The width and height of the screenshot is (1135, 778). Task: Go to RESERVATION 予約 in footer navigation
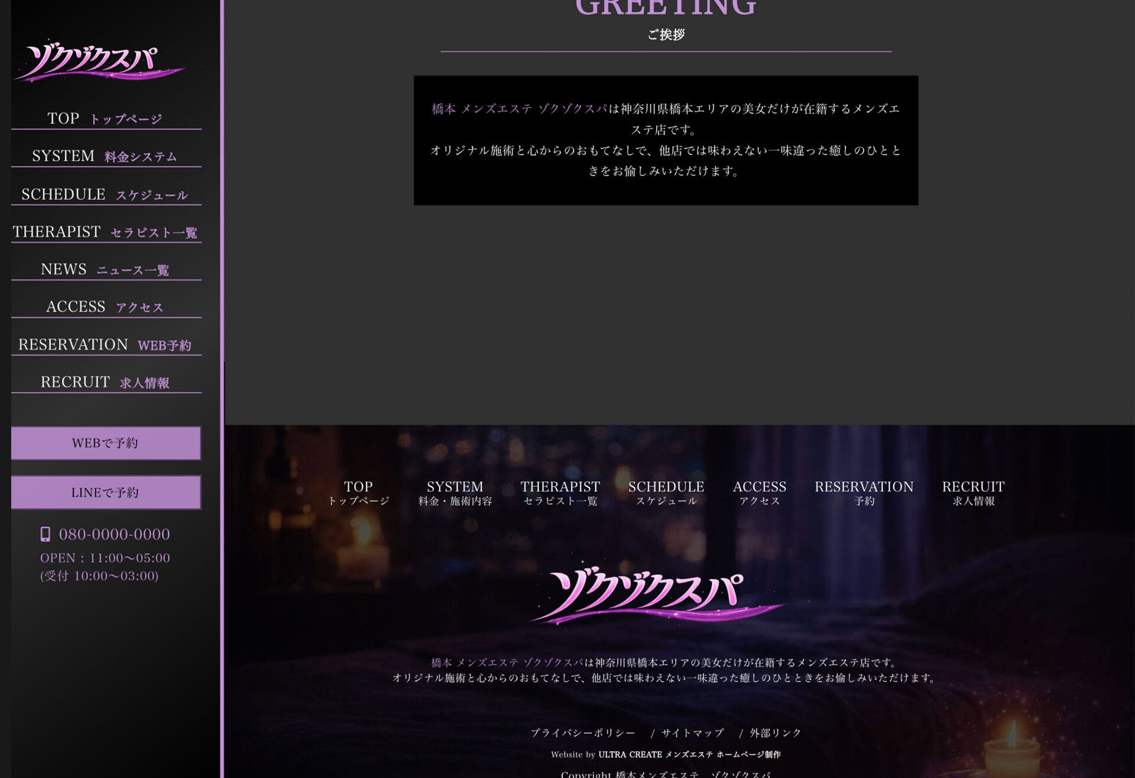point(864,493)
